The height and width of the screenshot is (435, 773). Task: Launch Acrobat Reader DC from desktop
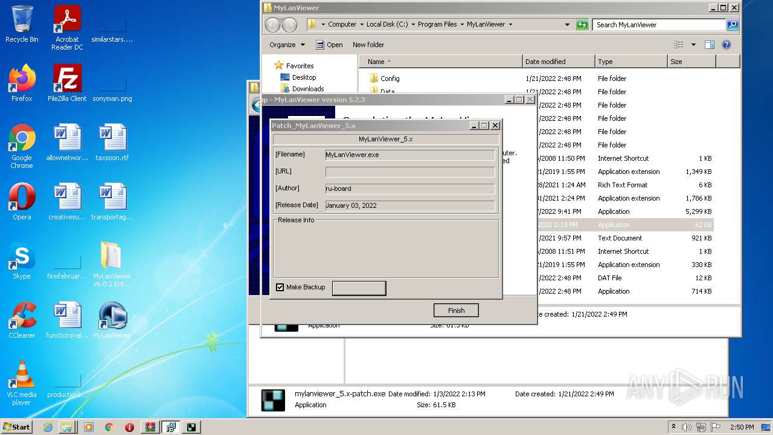point(67,27)
